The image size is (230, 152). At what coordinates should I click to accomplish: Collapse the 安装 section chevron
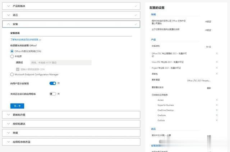(x=9, y=24)
